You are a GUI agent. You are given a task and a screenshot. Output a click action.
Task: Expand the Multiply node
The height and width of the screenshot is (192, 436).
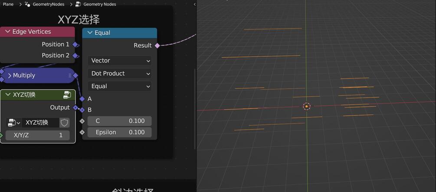coord(10,75)
